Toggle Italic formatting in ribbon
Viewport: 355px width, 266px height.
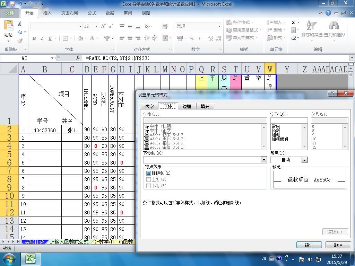click(42, 38)
